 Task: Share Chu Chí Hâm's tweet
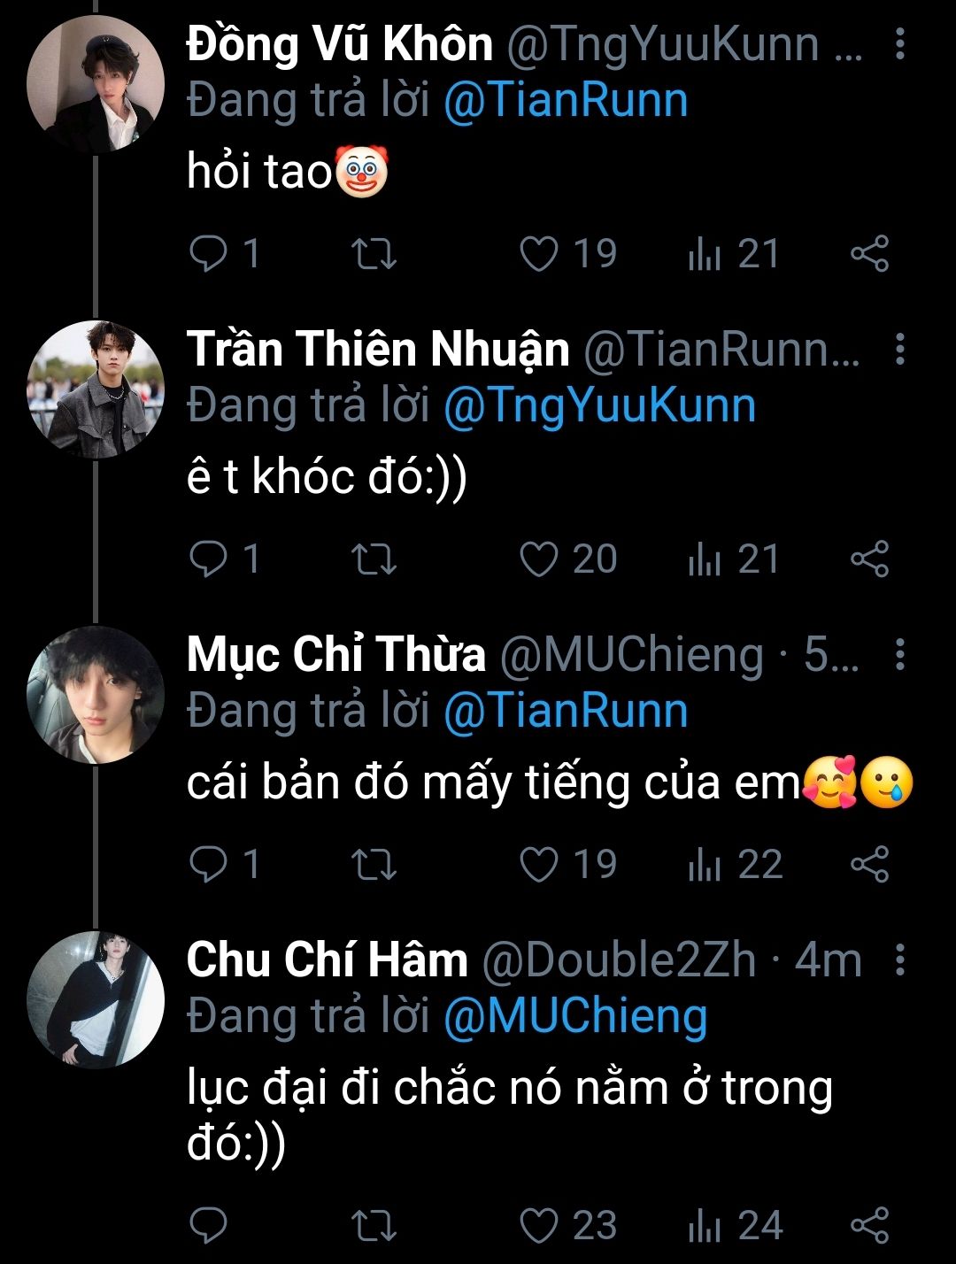[869, 1226]
